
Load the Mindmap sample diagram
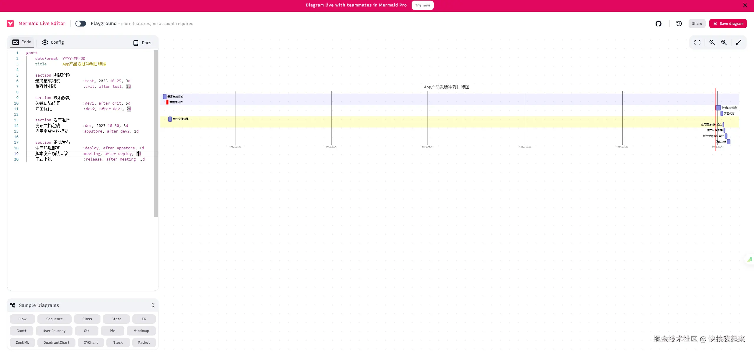click(x=141, y=330)
